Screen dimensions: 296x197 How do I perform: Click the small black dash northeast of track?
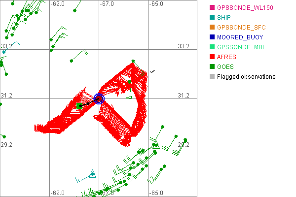[x=153, y=71]
